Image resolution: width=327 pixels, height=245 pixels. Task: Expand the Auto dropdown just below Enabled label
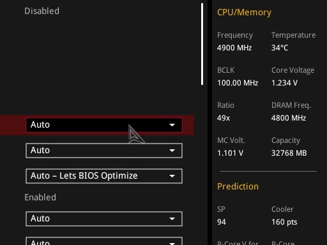tap(104, 219)
